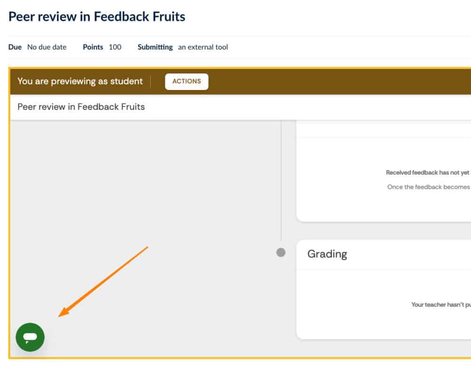Image resolution: width=471 pixels, height=367 pixels.
Task: Open the ACTIONS dropdown in the banner
Action: (187, 81)
